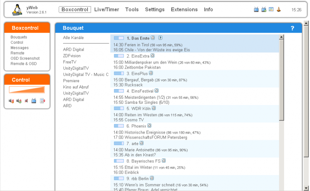Select the FreeTV bouquet
Image resolution: width=310 pixels, height=191 pixels.
(x=70, y=62)
